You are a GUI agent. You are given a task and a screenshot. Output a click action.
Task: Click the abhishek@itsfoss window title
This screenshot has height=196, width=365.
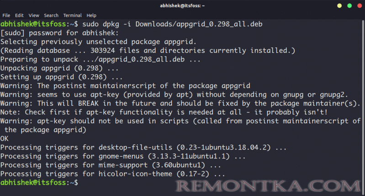[182, 5]
